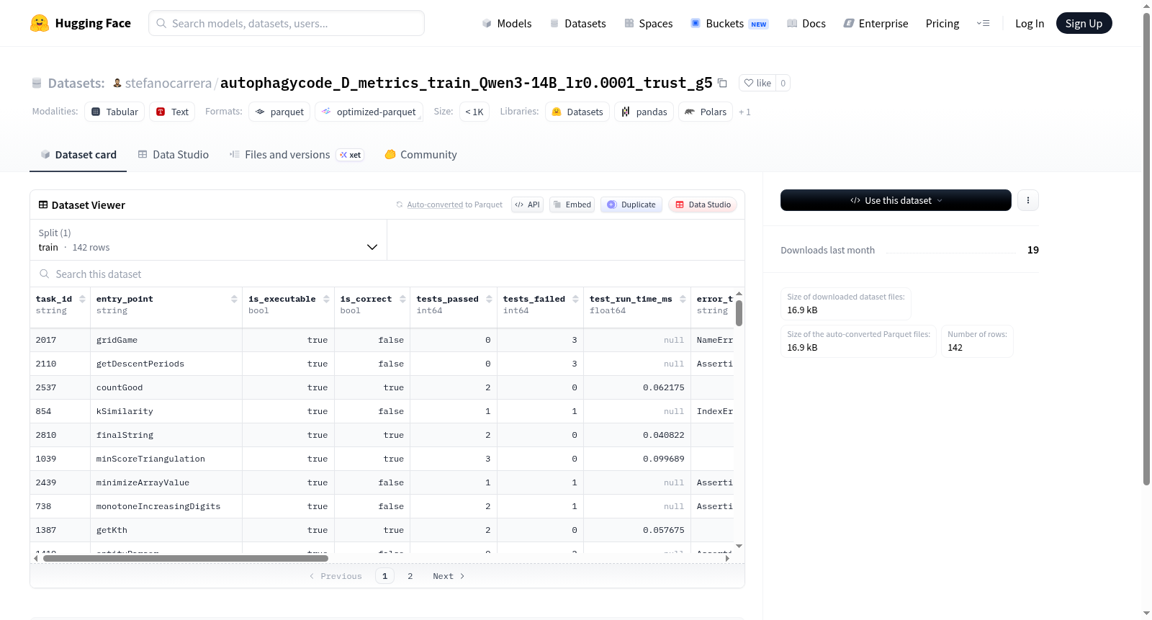The image size is (1152, 620).
Task: Select the Text modality tag
Action: [x=172, y=112]
